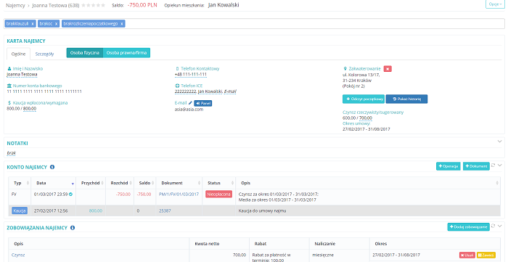Image resolution: width=508 pixels, height=262 pixels.
Task: Refresh the Konto Najemcy table
Action: point(493,165)
